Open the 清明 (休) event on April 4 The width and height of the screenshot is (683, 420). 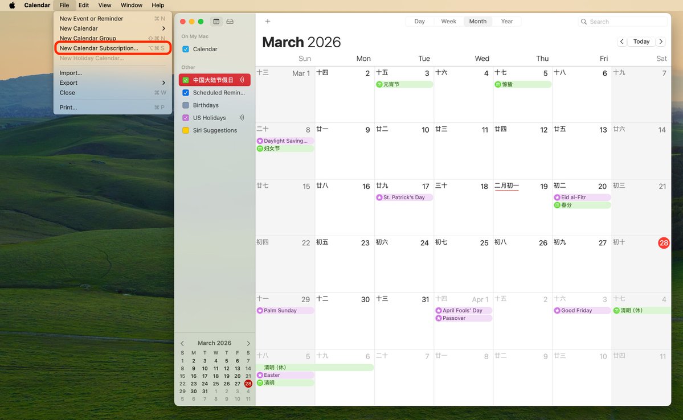tap(641, 311)
